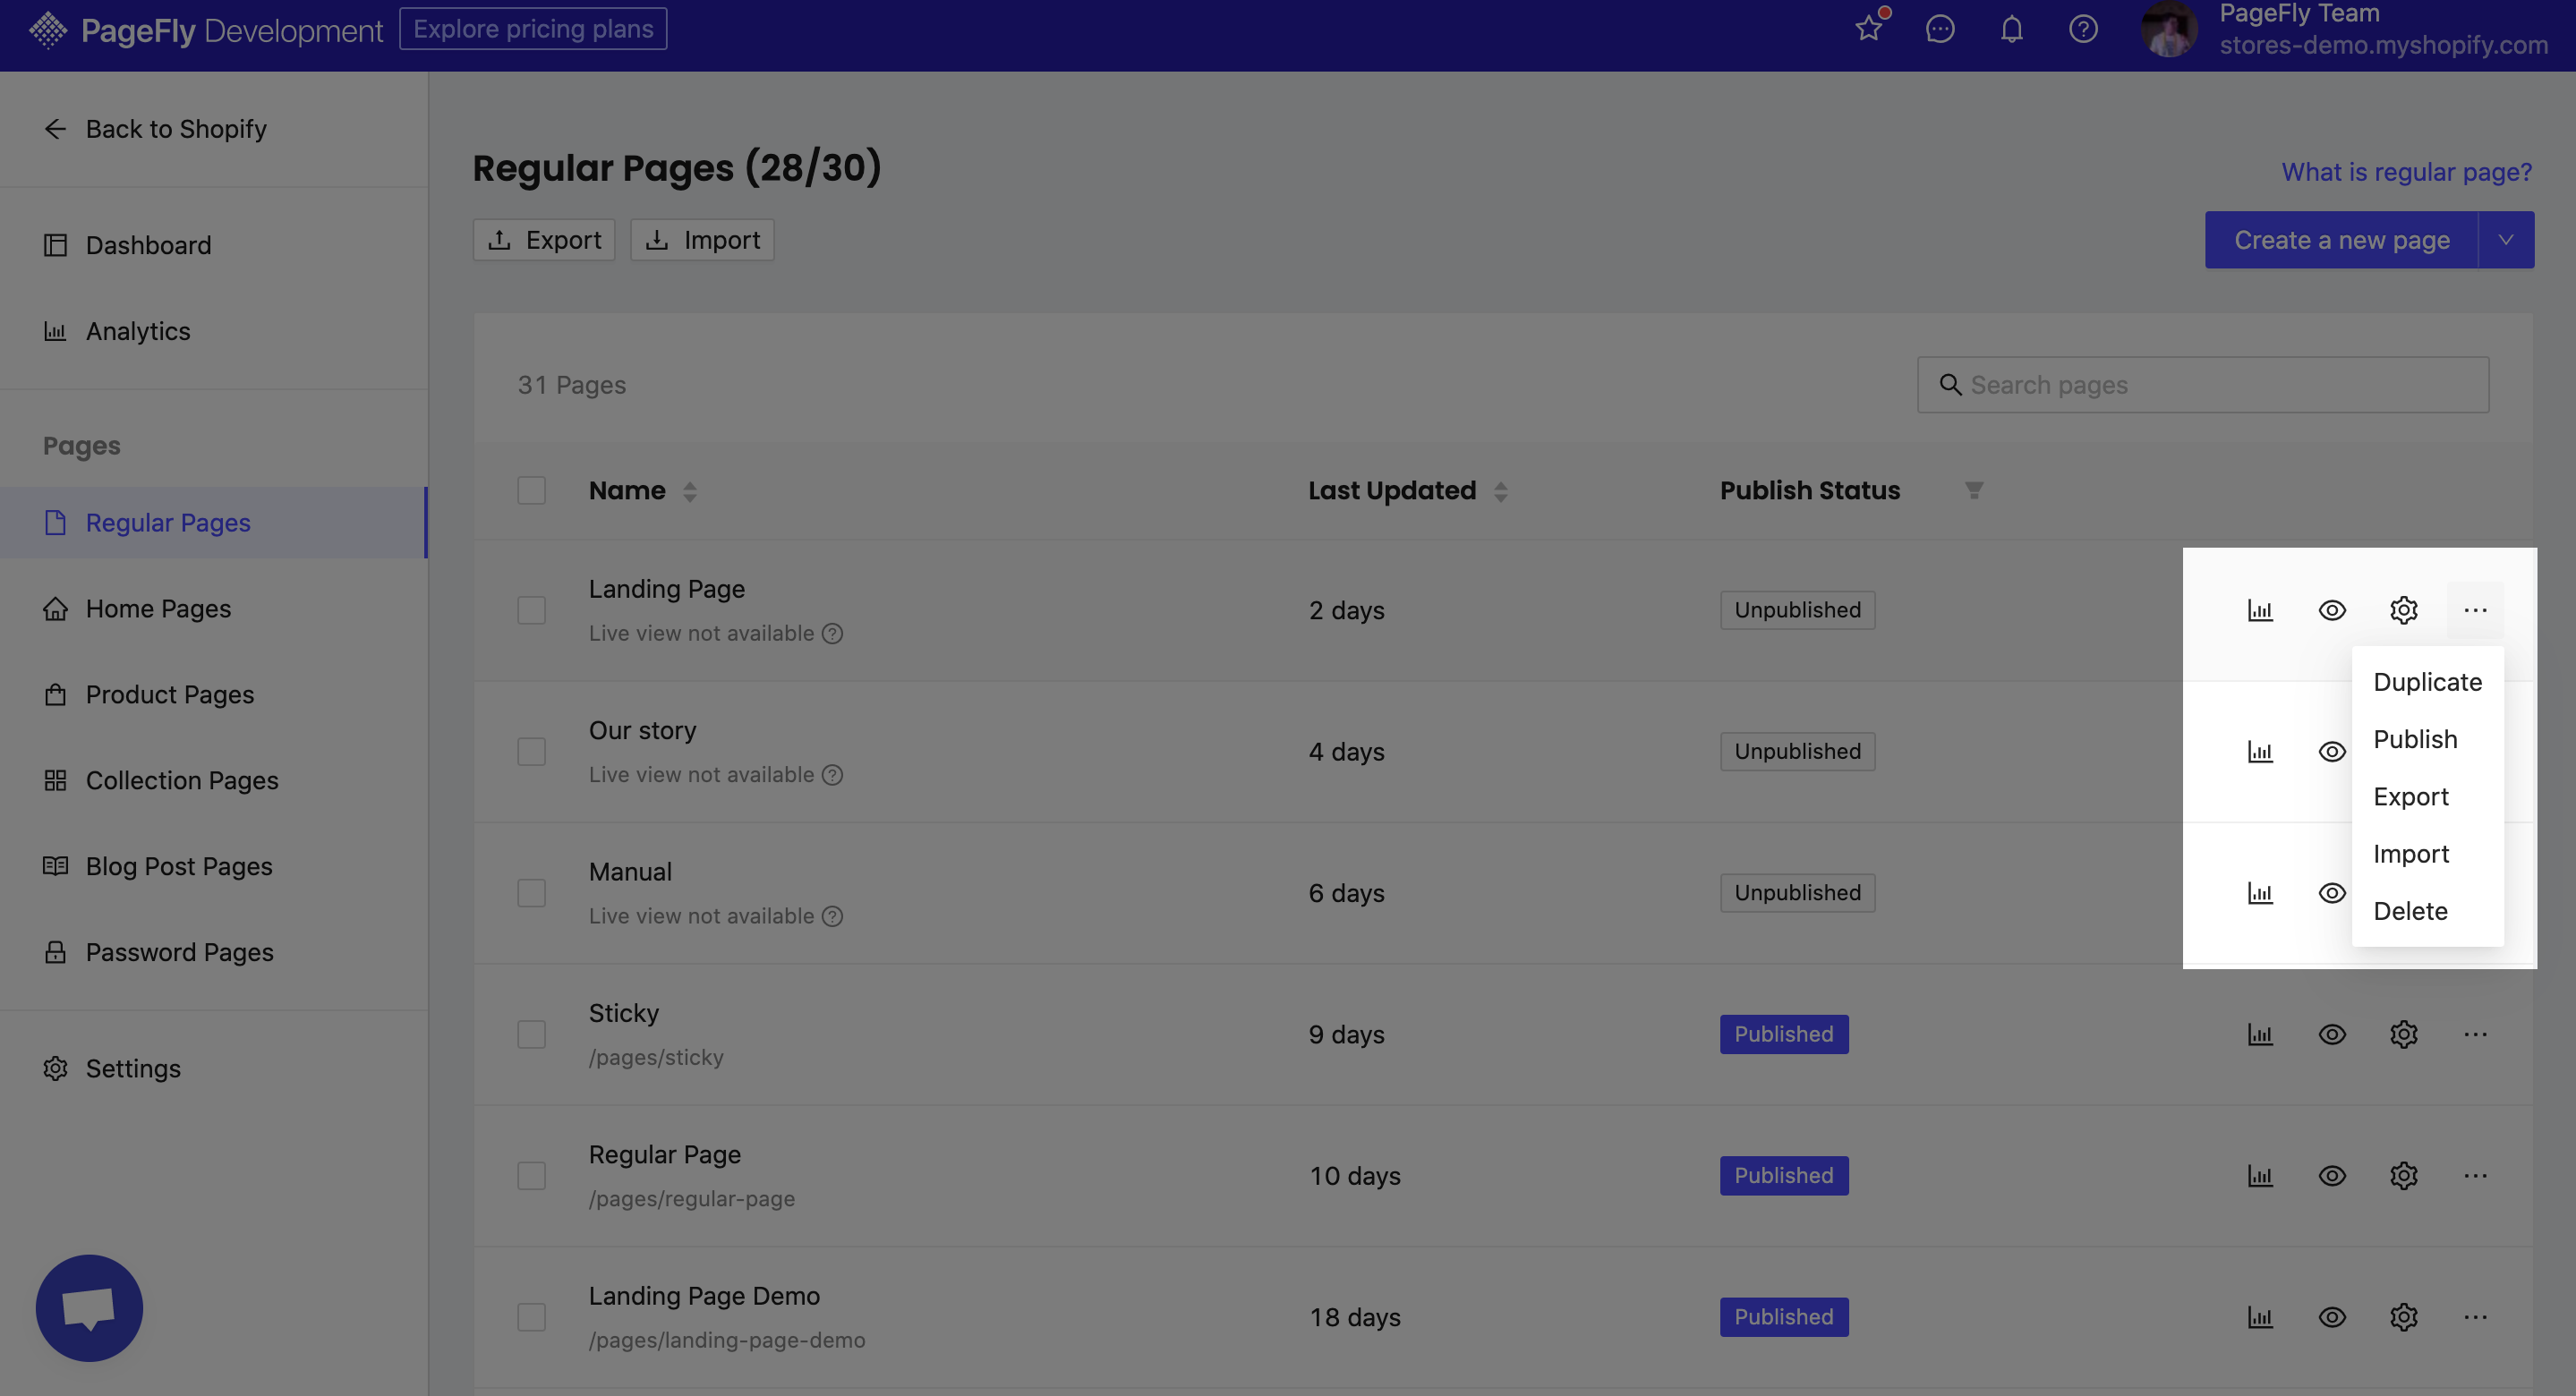Open more actions for Landing Page Demo row

click(x=2475, y=1317)
